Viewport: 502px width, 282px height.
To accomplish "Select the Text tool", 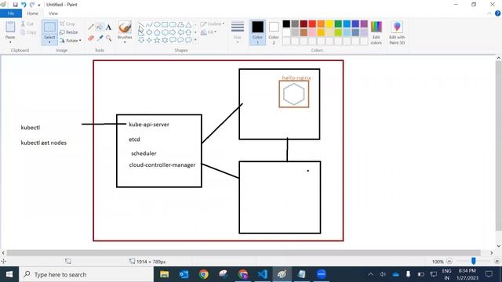I will pyautogui.click(x=108, y=27).
